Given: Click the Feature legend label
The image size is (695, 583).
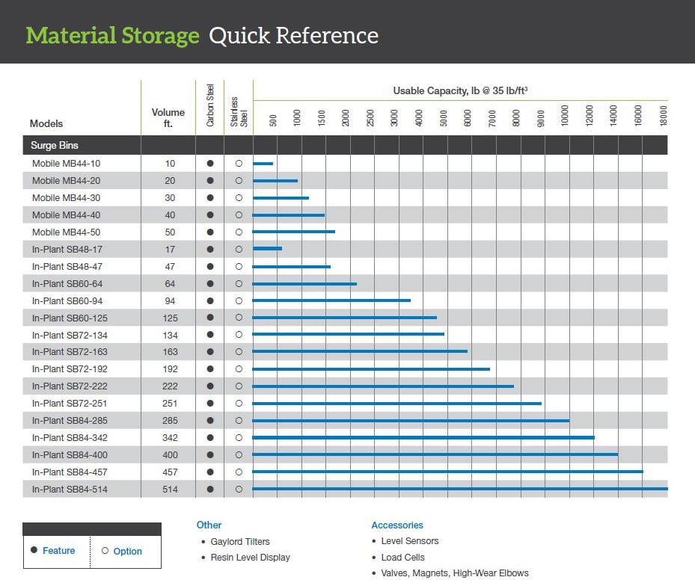Looking at the screenshot, I should [x=58, y=550].
